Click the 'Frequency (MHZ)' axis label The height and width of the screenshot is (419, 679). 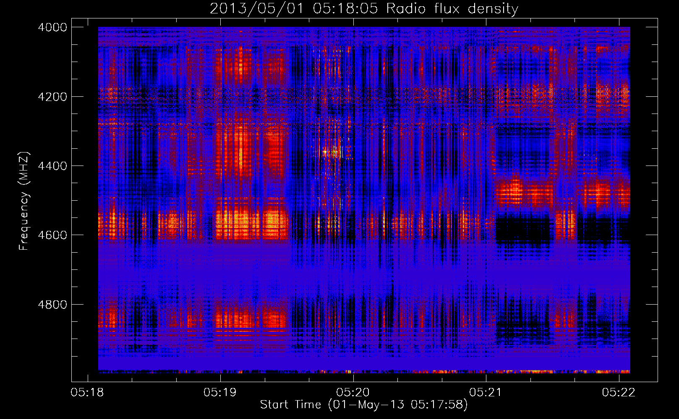point(24,201)
